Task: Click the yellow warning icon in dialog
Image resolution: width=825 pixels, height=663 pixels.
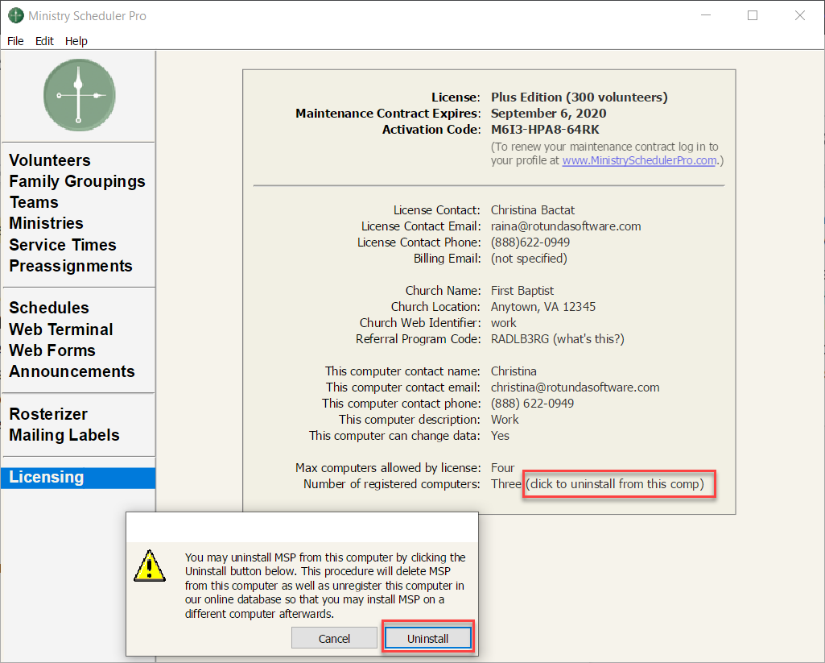Action: tap(150, 566)
